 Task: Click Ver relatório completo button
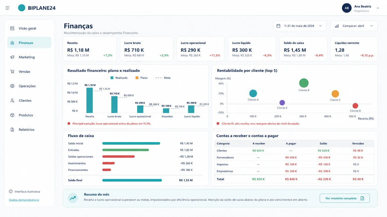(x=345, y=198)
